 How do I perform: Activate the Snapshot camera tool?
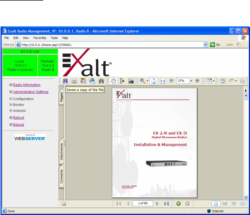[x=131, y=81]
